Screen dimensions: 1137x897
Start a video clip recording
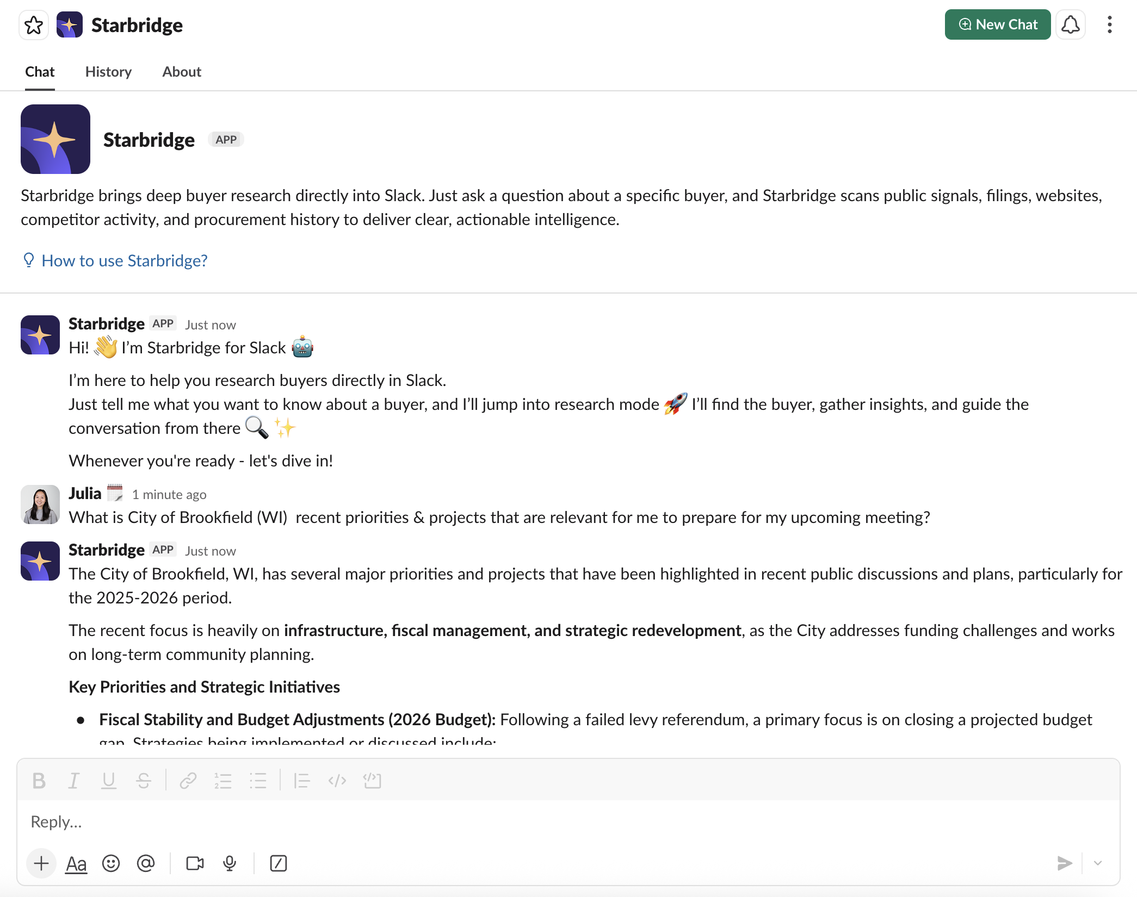point(194,863)
